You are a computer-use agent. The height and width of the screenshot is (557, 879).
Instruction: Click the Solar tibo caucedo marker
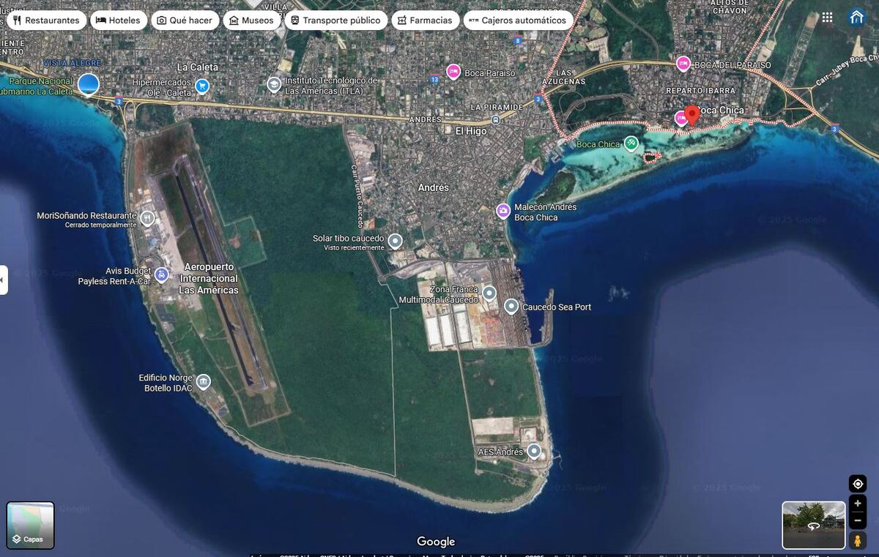(x=396, y=241)
